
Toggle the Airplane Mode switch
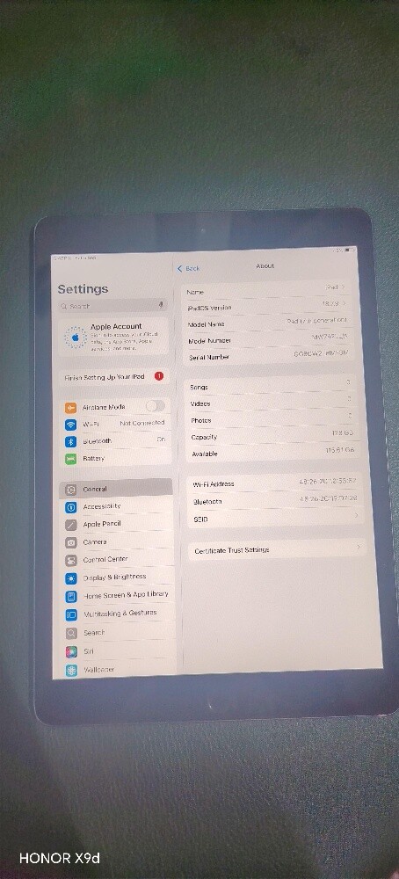(156, 405)
